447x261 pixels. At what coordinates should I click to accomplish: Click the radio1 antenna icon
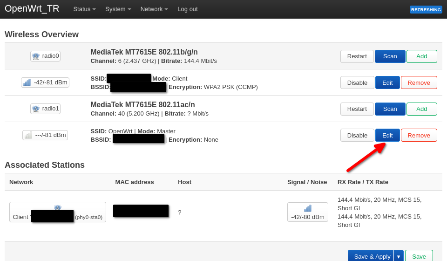pyautogui.click(x=36, y=109)
